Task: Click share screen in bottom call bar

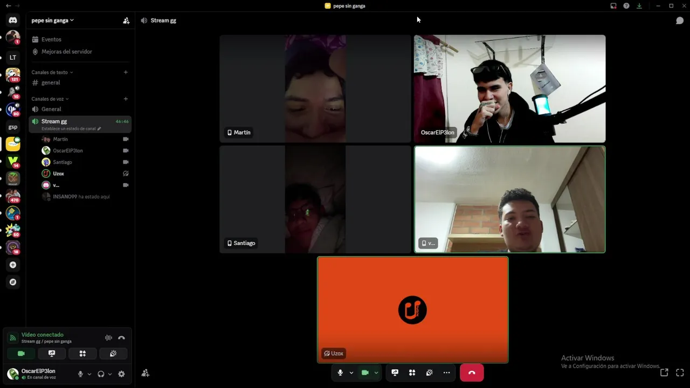Action: pyautogui.click(x=395, y=372)
